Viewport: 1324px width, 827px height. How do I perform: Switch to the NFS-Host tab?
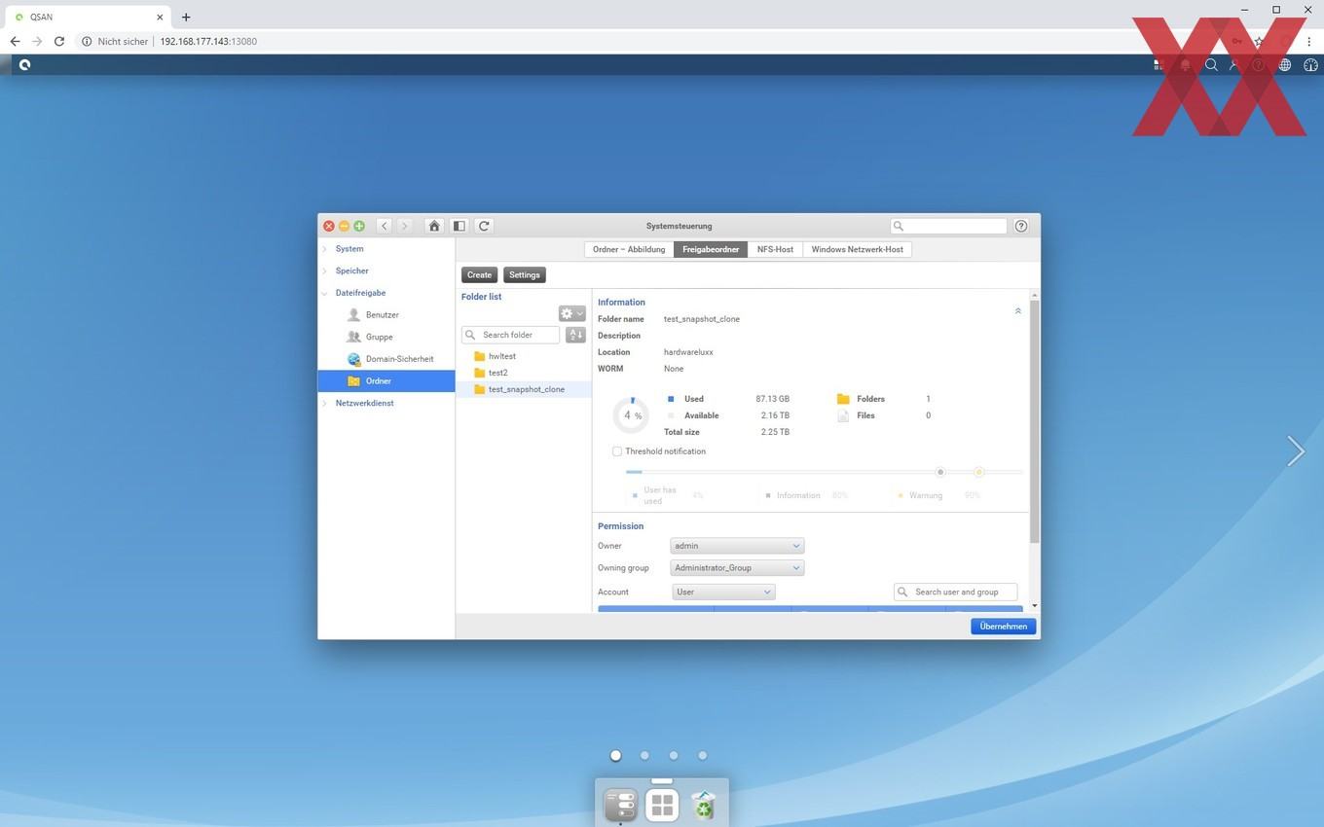775,249
